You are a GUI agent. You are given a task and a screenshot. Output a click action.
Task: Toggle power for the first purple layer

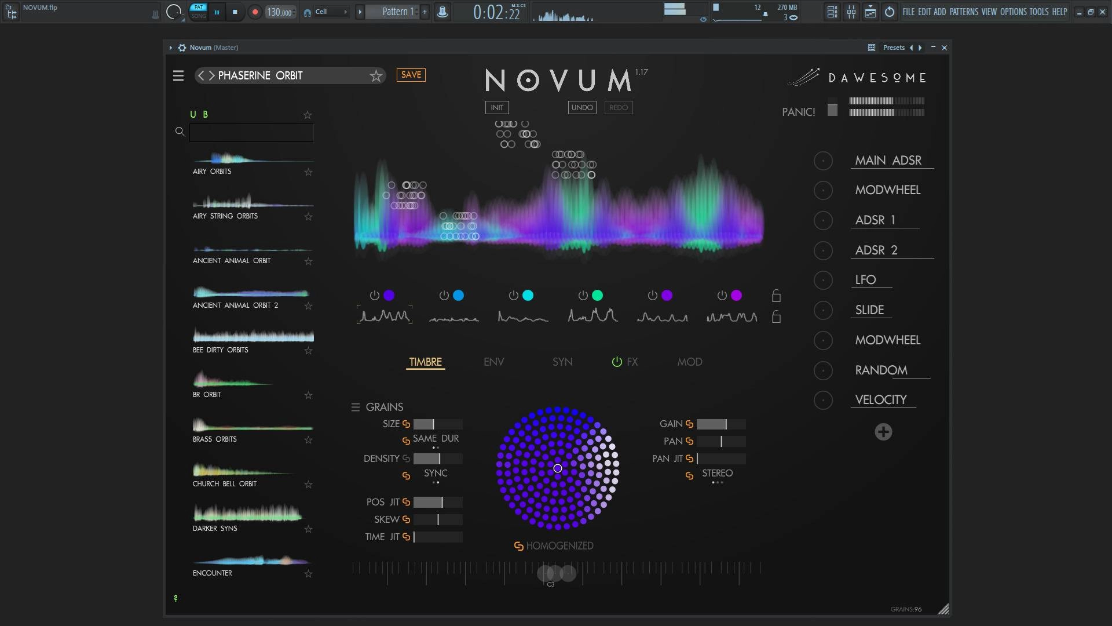pos(375,296)
